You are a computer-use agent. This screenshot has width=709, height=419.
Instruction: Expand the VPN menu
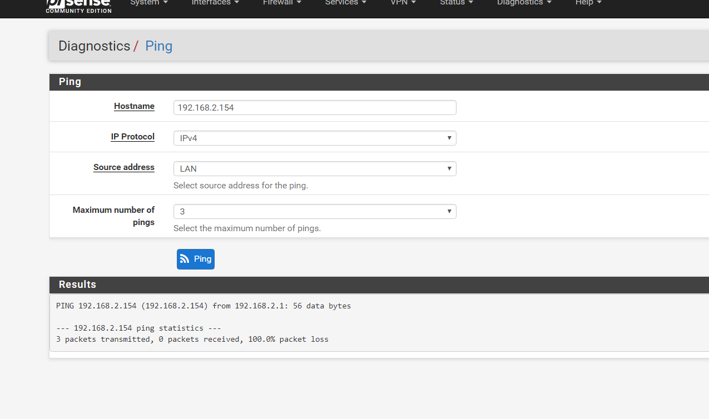click(x=403, y=3)
